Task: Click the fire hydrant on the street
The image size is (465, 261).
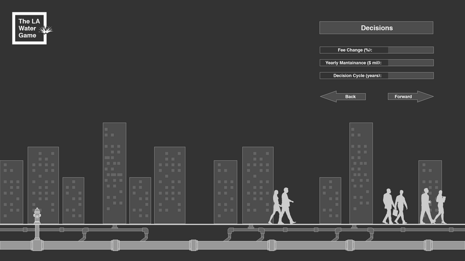Action: point(37,220)
